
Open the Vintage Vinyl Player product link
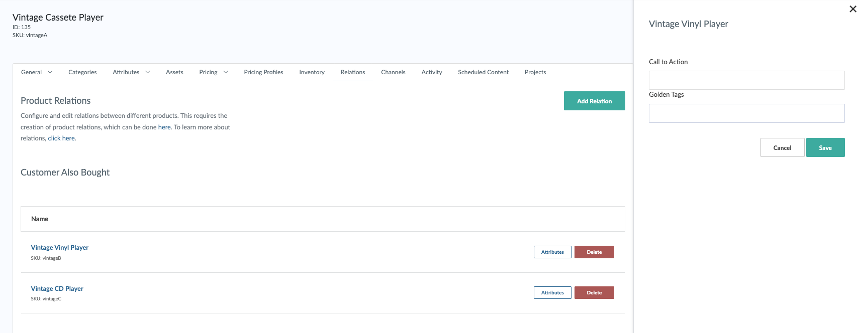point(60,248)
